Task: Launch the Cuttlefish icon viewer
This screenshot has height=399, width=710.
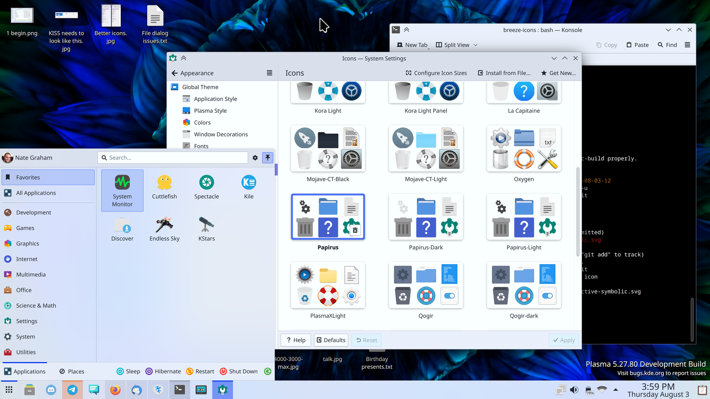Action: [164, 187]
